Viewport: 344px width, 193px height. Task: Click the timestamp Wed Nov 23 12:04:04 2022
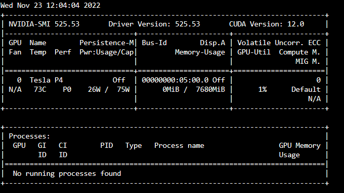pos(50,5)
